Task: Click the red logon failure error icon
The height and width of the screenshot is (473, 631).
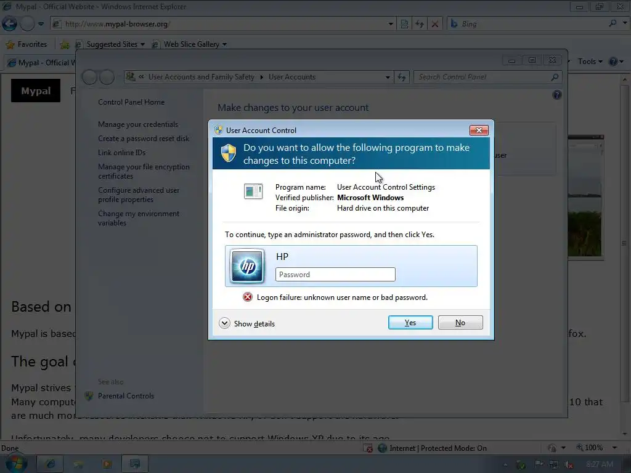Action: pyautogui.click(x=248, y=297)
